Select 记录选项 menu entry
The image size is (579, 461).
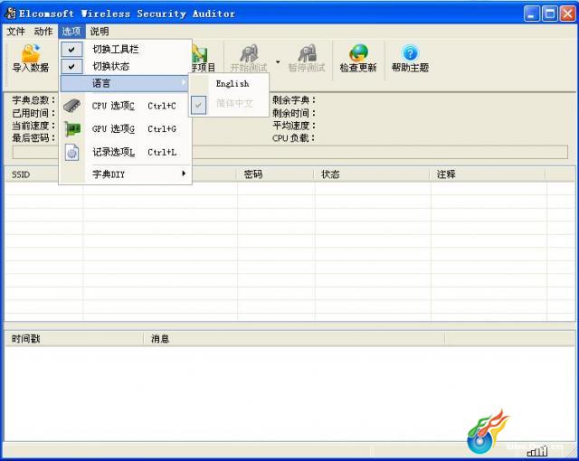pos(125,153)
